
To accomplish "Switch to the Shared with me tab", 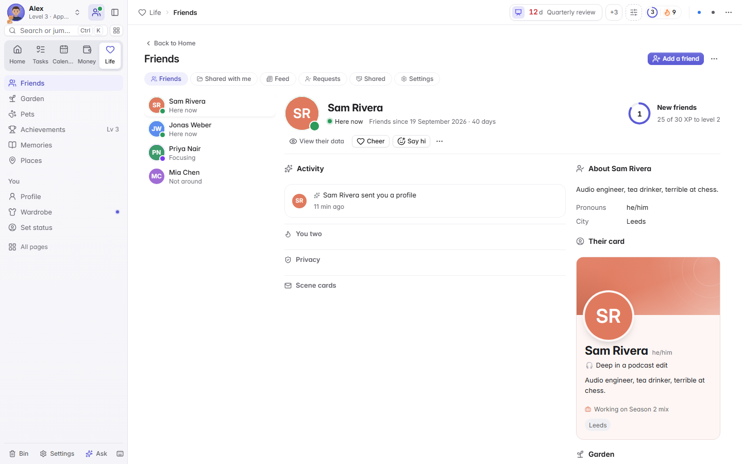I will pos(224,79).
